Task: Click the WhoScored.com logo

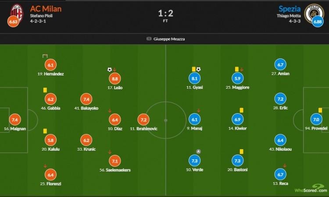Action: pos(311,189)
